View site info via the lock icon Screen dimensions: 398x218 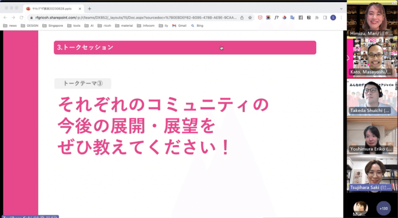(31, 18)
